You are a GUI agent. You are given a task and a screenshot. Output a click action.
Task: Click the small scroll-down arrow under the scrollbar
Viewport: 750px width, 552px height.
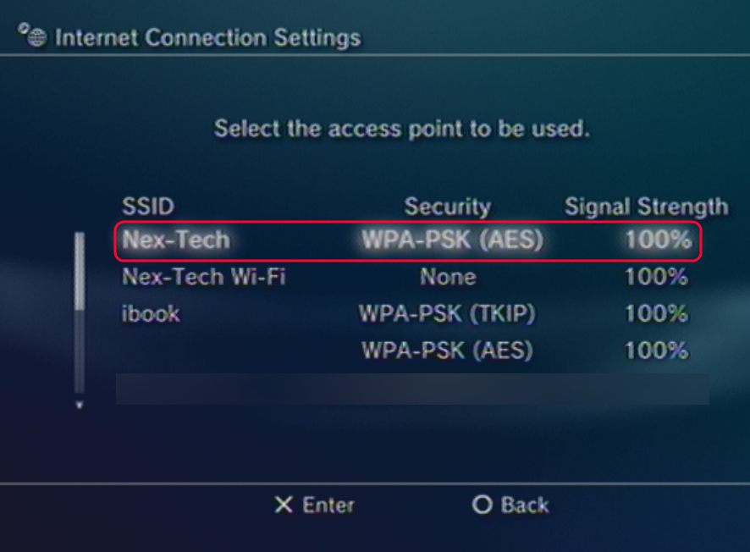tap(80, 406)
